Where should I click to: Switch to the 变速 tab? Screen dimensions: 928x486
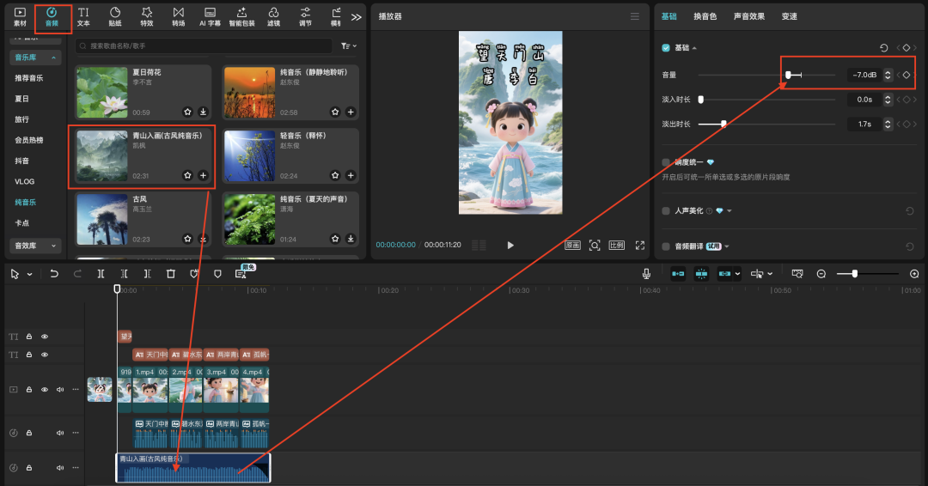pos(789,16)
